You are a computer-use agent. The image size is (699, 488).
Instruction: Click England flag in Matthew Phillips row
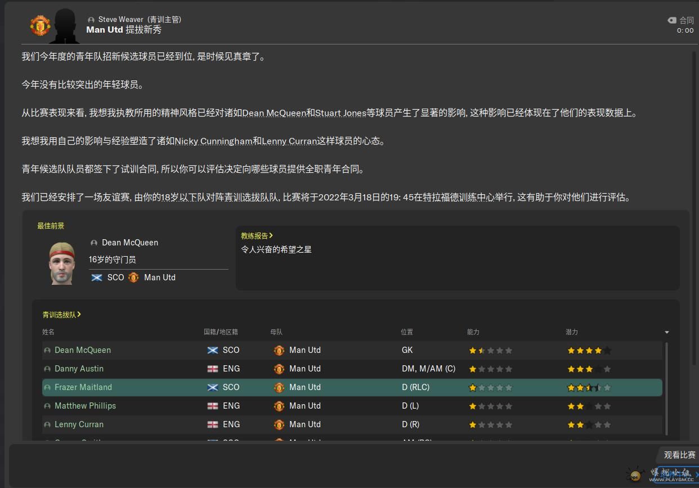pyautogui.click(x=213, y=406)
